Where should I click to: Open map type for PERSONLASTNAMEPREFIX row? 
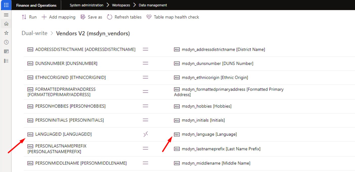(145, 149)
